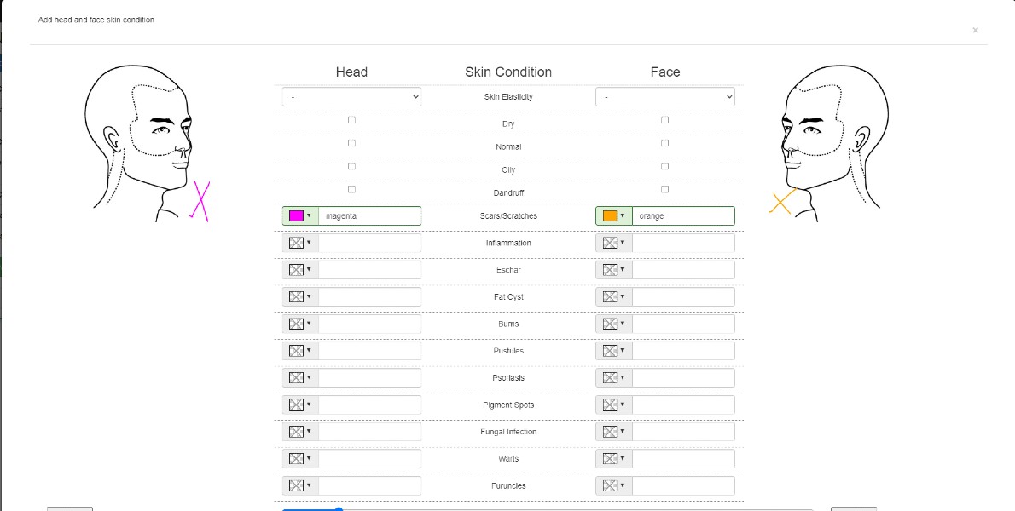Expand the Face Skin Elasticity dropdown
Image resolution: width=1015 pixels, height=511 pixels.
point(665,97)
